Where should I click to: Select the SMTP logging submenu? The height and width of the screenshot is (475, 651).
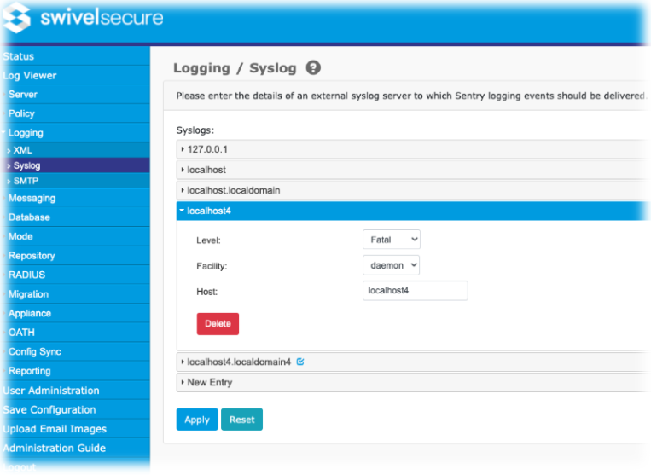tap(75, 181)
